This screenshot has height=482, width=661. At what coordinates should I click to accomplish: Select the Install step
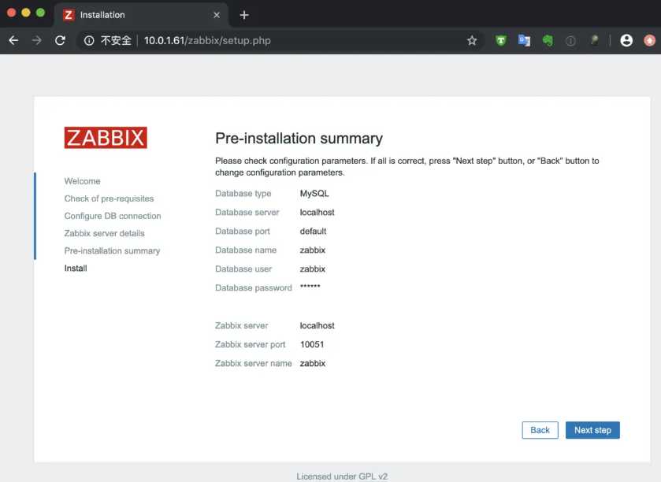click(x=76, y=268)
